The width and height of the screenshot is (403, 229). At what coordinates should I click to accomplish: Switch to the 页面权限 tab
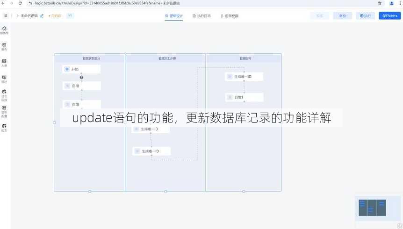click(230, 16)
